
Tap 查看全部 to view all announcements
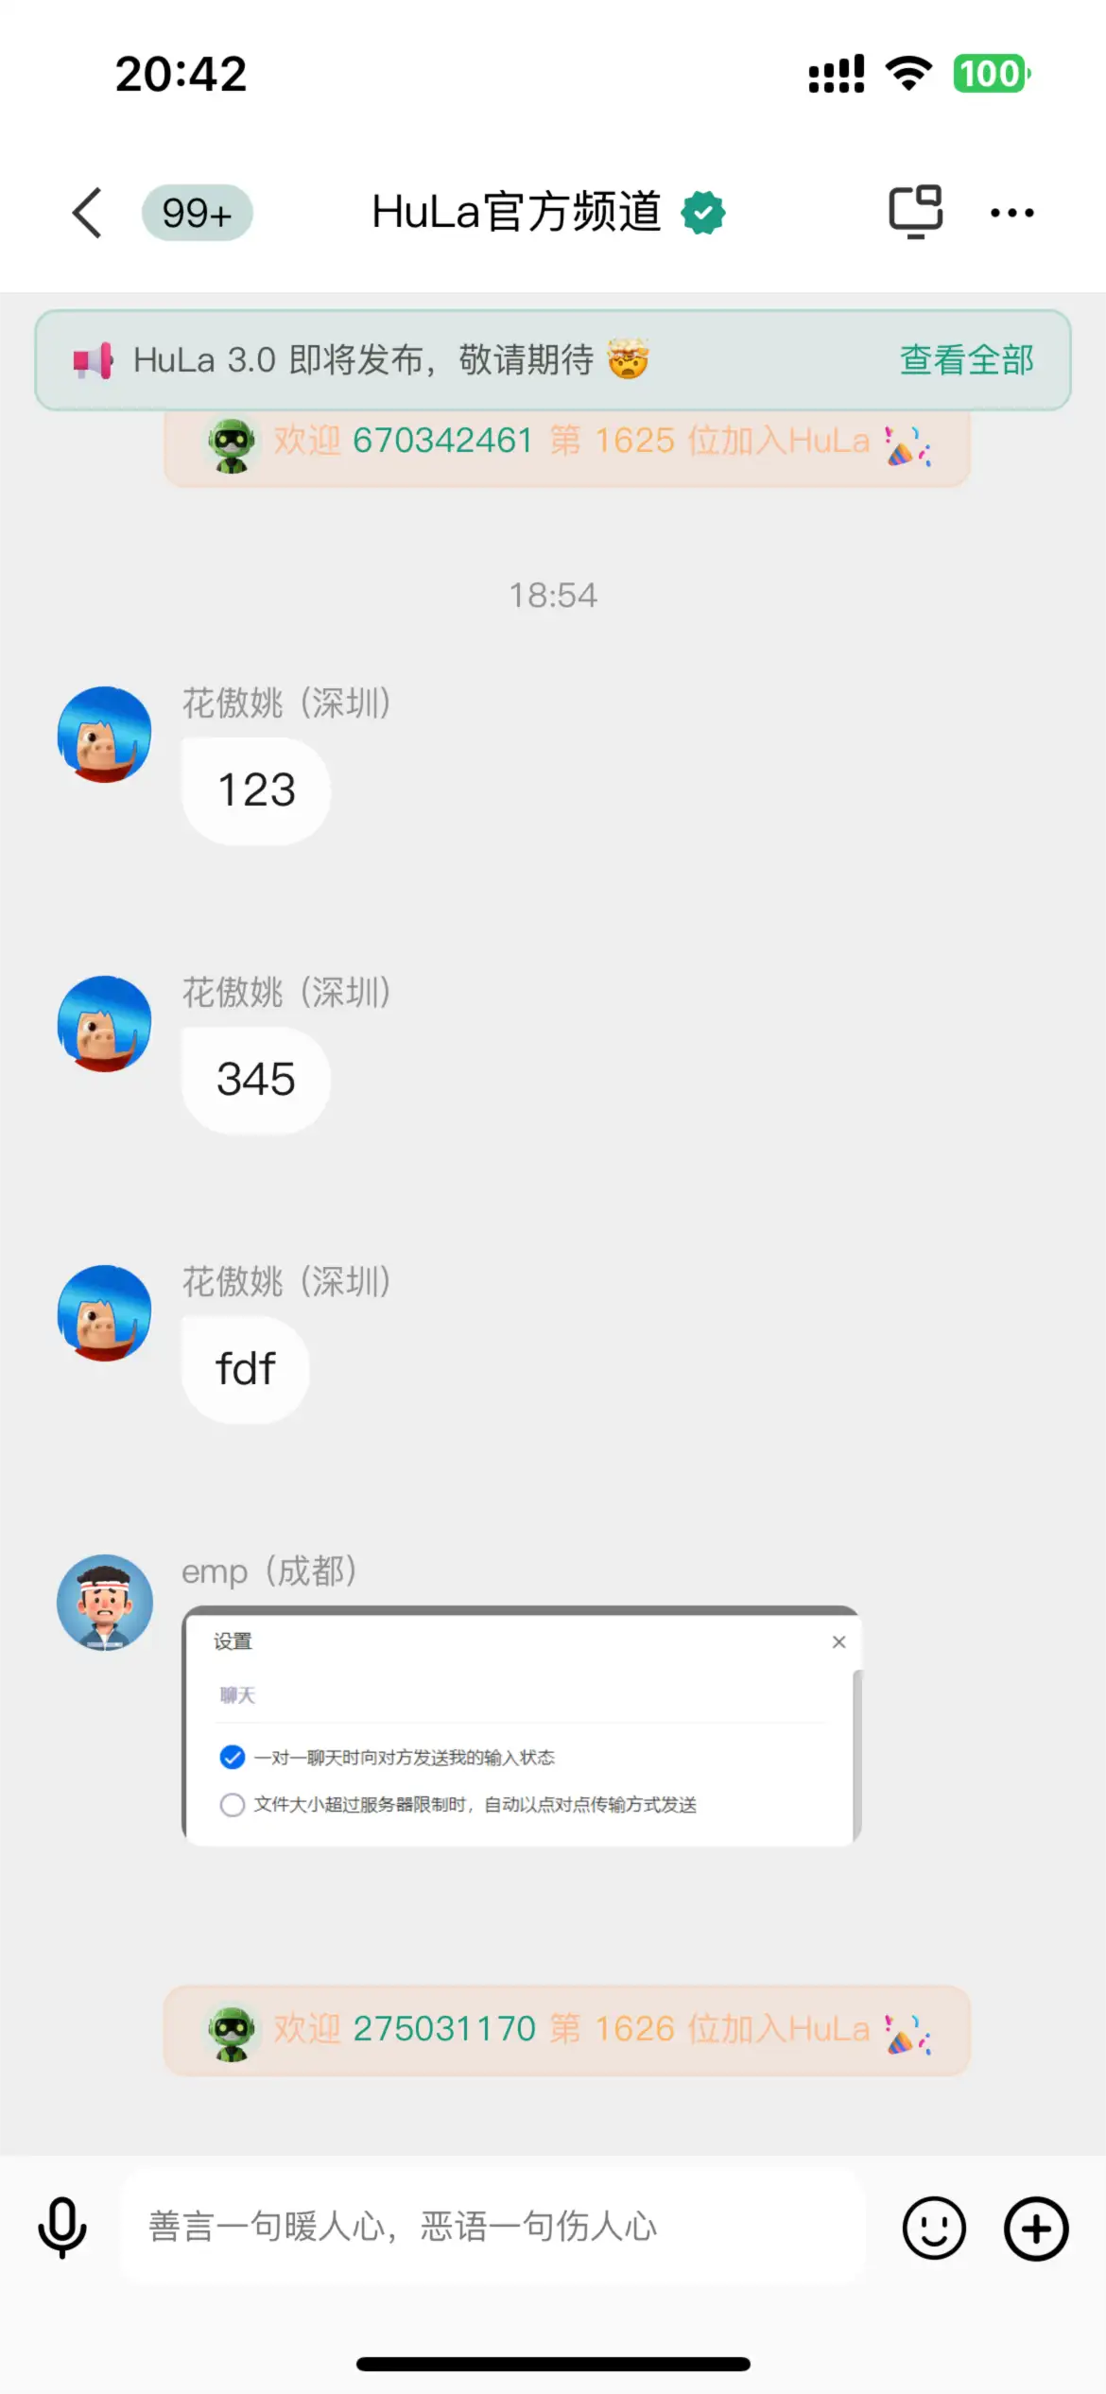(966, 360)
